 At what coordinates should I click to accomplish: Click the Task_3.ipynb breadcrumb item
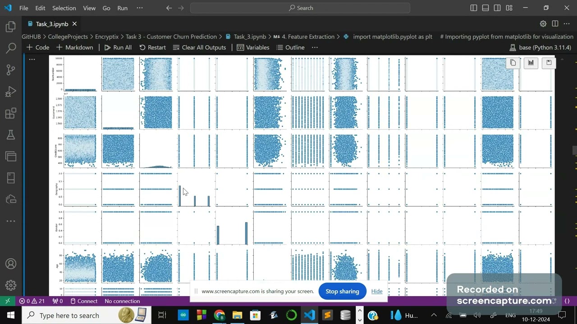point(246,36)
